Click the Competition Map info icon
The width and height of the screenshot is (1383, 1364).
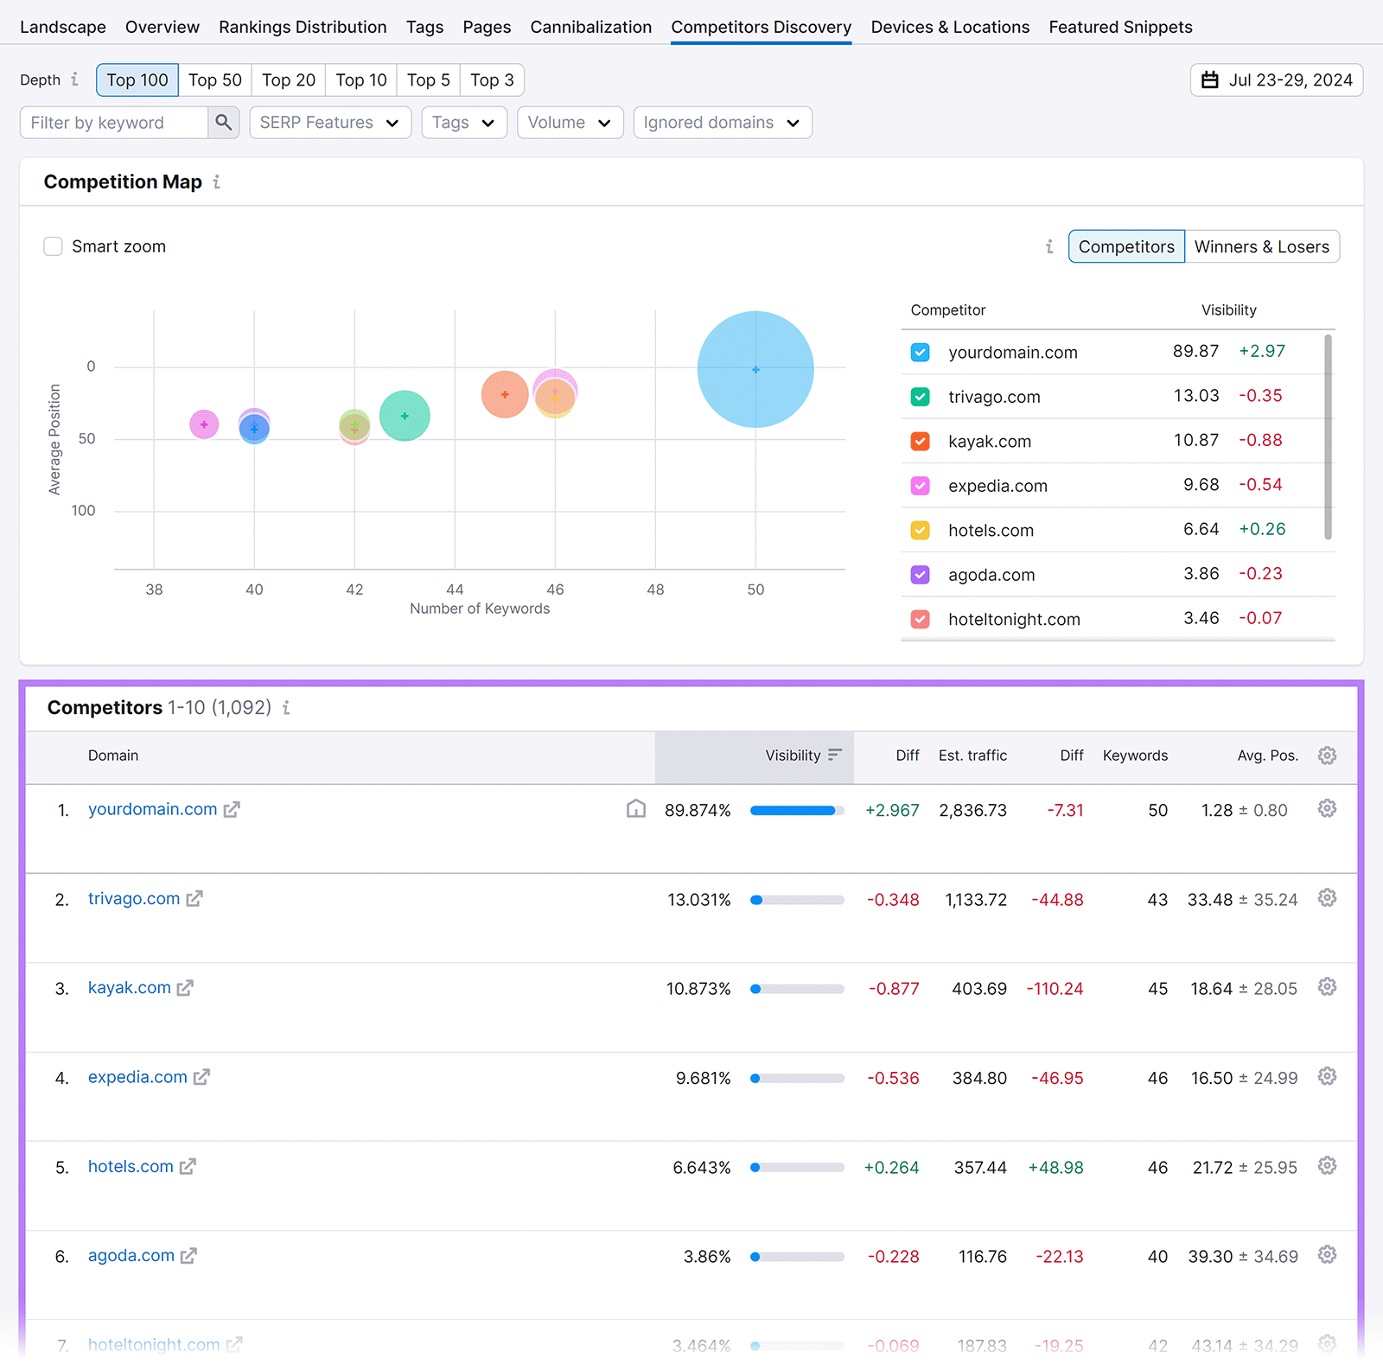pos(216,182)
